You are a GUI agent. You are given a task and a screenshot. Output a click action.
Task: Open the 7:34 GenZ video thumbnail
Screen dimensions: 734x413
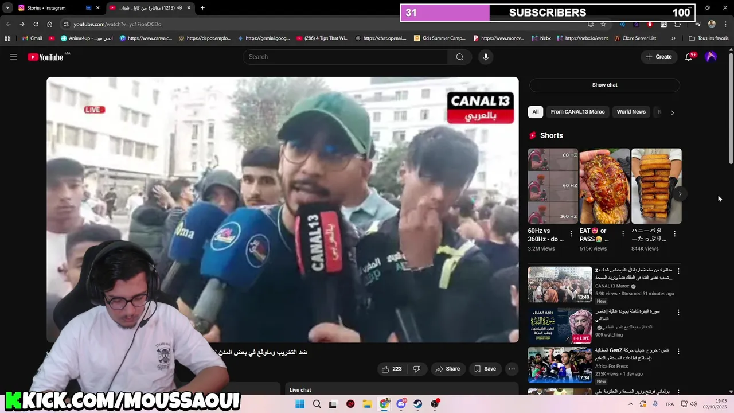(560, 365)
